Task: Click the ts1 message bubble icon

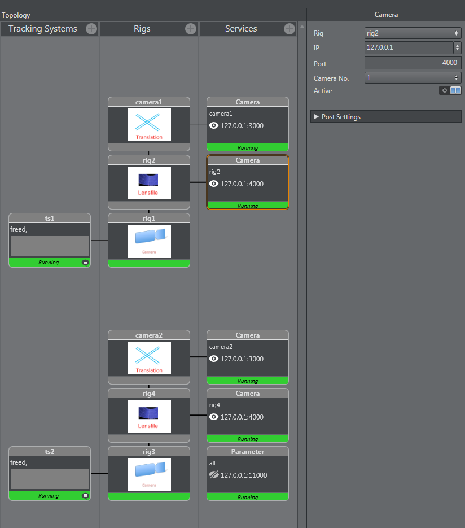Action: (x=85, y=263)
